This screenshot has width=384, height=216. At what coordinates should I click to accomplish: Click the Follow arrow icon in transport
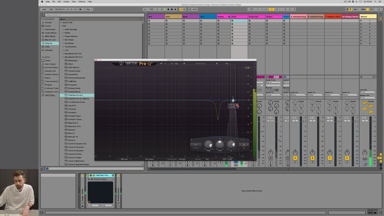[145, 9]
